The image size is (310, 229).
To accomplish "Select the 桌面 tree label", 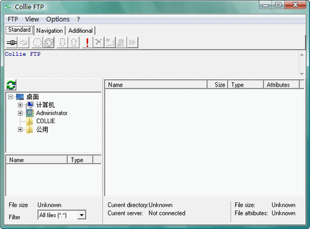I will click(32, 97).
